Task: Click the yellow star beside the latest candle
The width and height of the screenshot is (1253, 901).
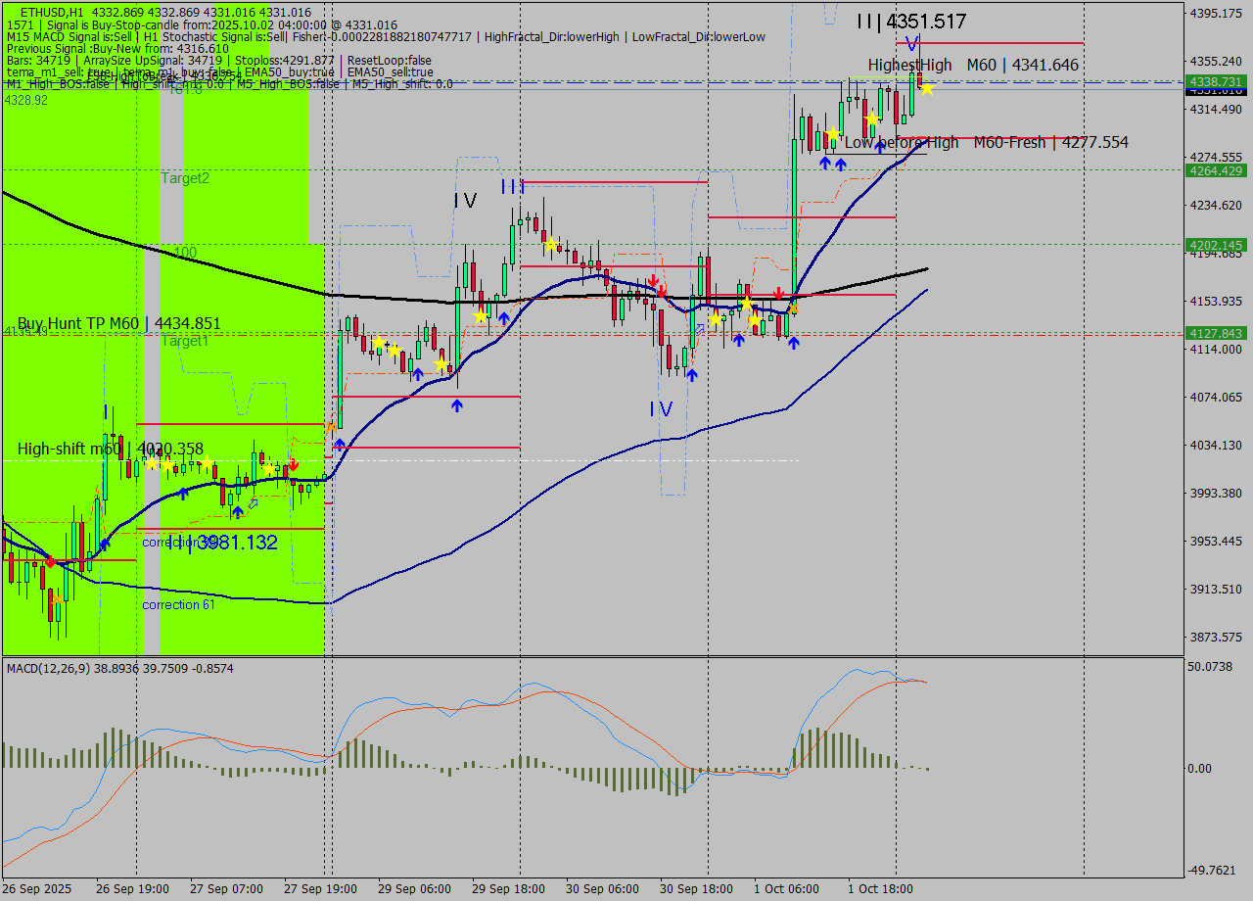Action: 926,89
